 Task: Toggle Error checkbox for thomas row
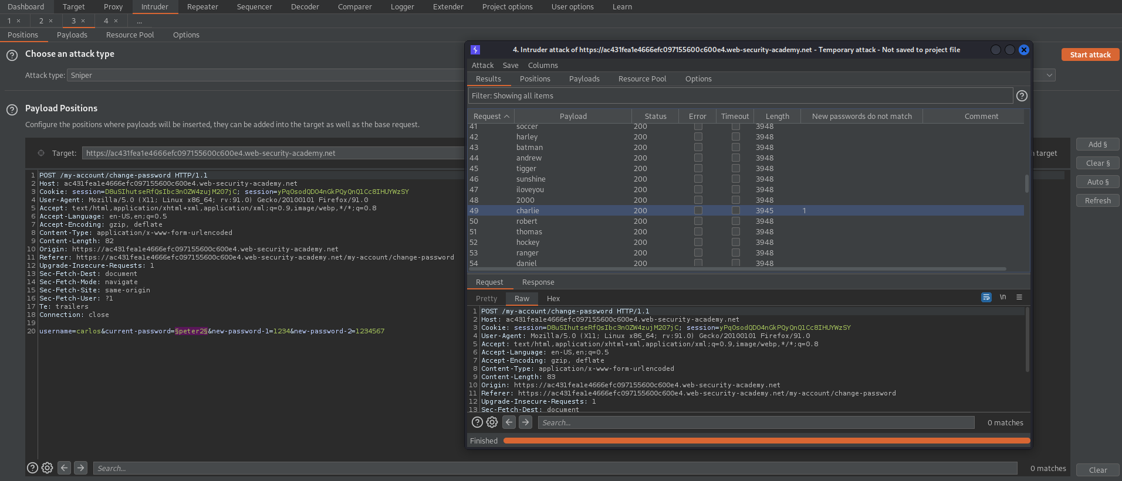click(x=698, y=231)
